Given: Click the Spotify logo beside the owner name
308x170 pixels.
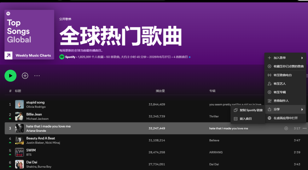Looking at the screenshot, I should pyautogui.click(x=62, y=57).
